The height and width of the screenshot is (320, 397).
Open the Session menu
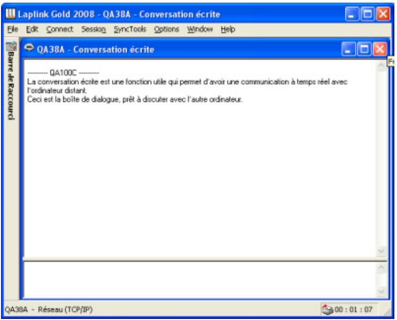(93, 29)
